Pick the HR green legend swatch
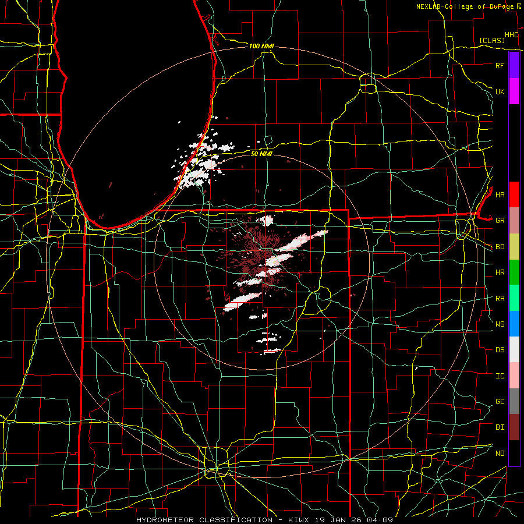 tap(514, 272)
